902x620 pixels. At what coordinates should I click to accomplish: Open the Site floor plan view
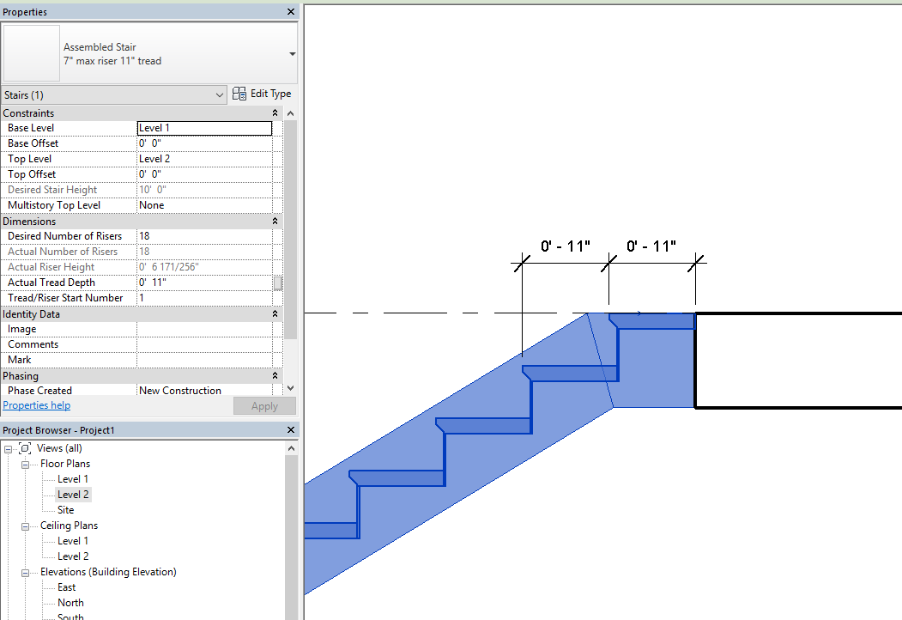(65, 510)
